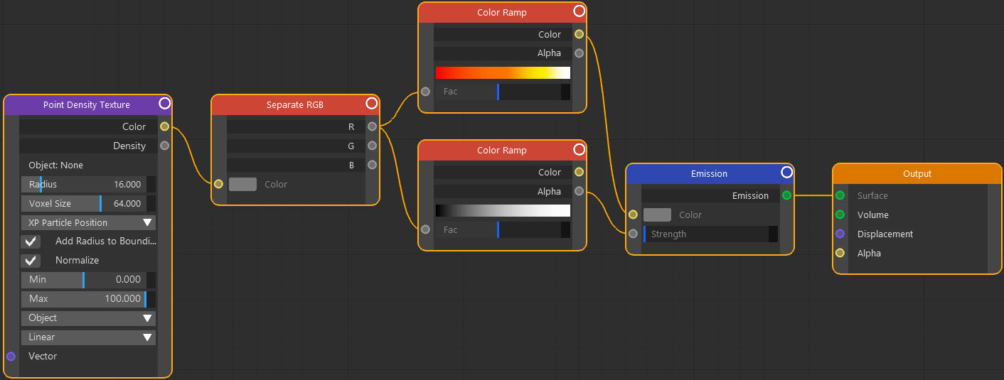Click the circle icon on Separate RGB header
The image size is (1004, 380).
click(x=371, y=104)
